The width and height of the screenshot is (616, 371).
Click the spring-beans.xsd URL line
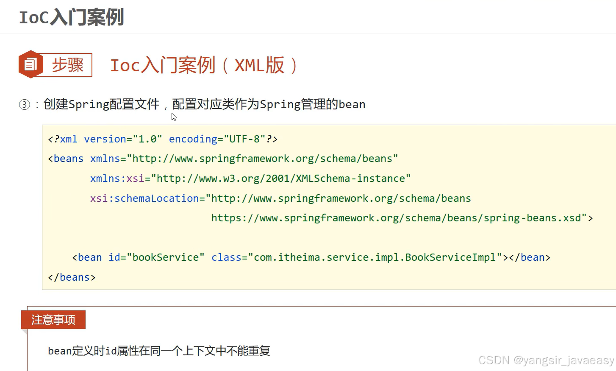(x=402, y=218)
